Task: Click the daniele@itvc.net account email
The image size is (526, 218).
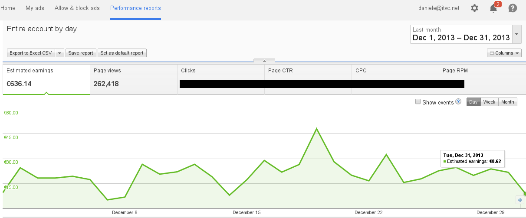Action: click(x=439, y=8)
